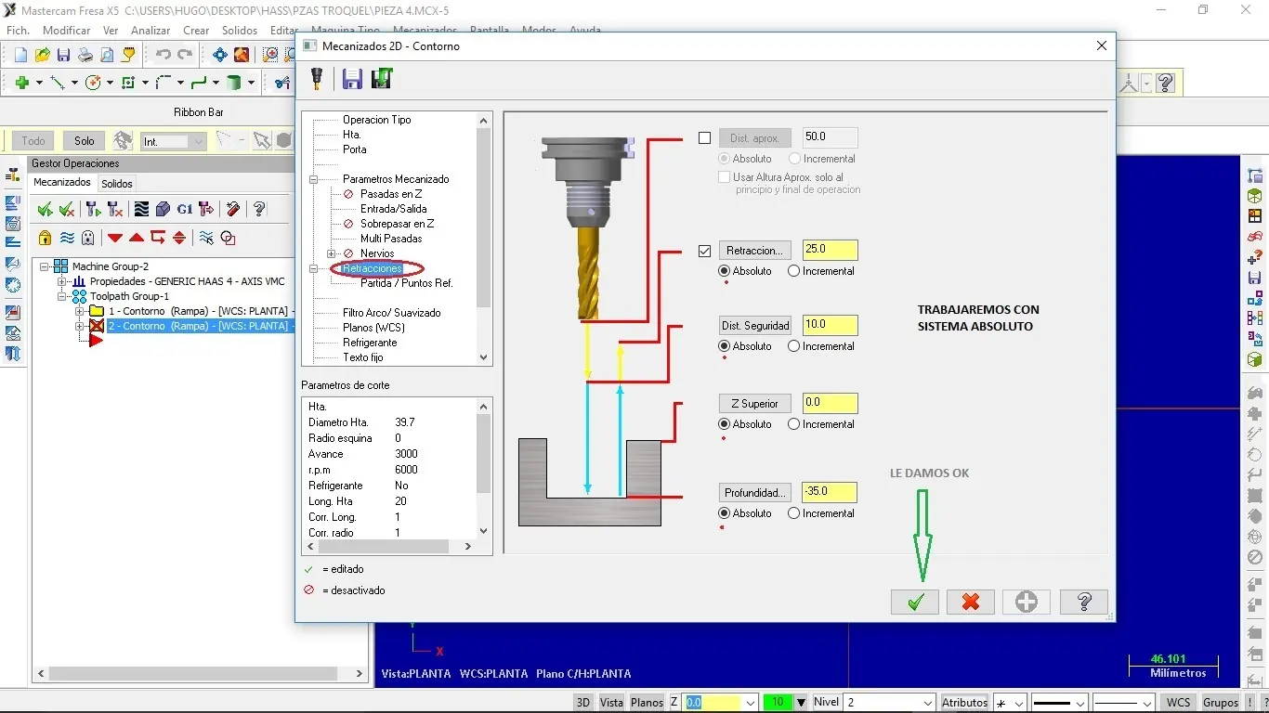Image resolution: width=1269 pixels, height=713 pixels.
Task: Open the Analizar menu
Action: 150,31
